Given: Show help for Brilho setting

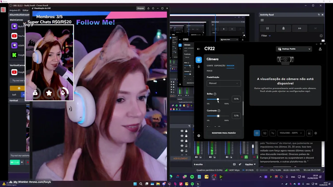Looking at the screenshot, I should pos(215,94).
